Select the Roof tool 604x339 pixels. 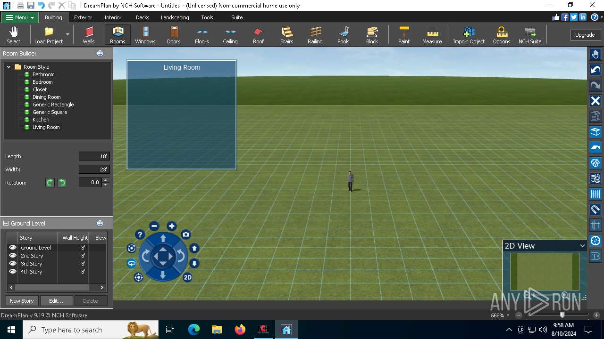259,35
